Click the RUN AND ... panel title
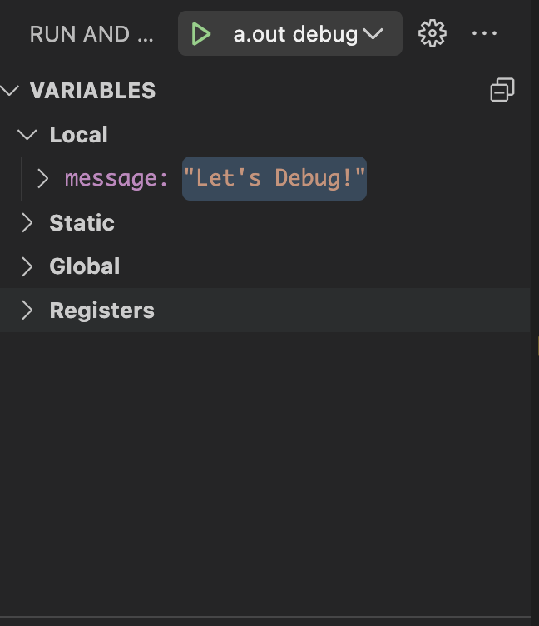This screenshot has width=539, height=626. [91, 34]
